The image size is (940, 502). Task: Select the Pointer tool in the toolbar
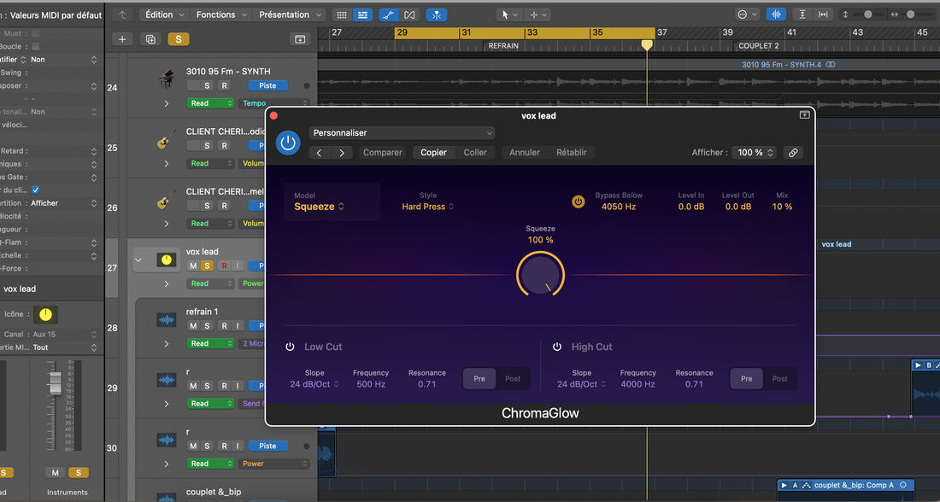tap(505, 15)
